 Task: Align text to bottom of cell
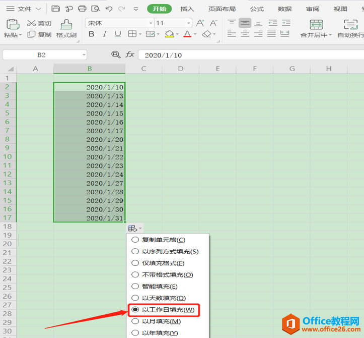tap(258, 23)
